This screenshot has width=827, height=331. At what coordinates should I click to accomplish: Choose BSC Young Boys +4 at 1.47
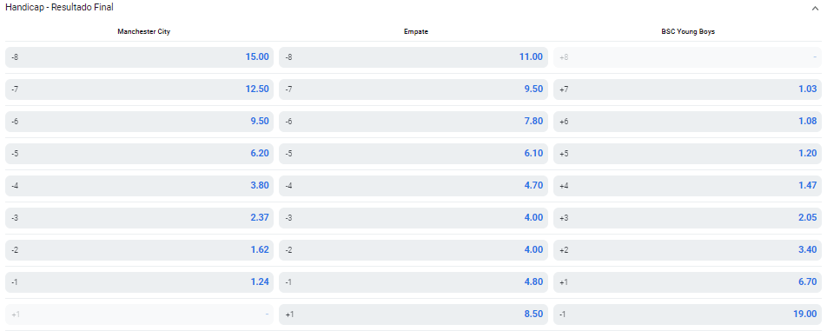[x=687, y=186]
